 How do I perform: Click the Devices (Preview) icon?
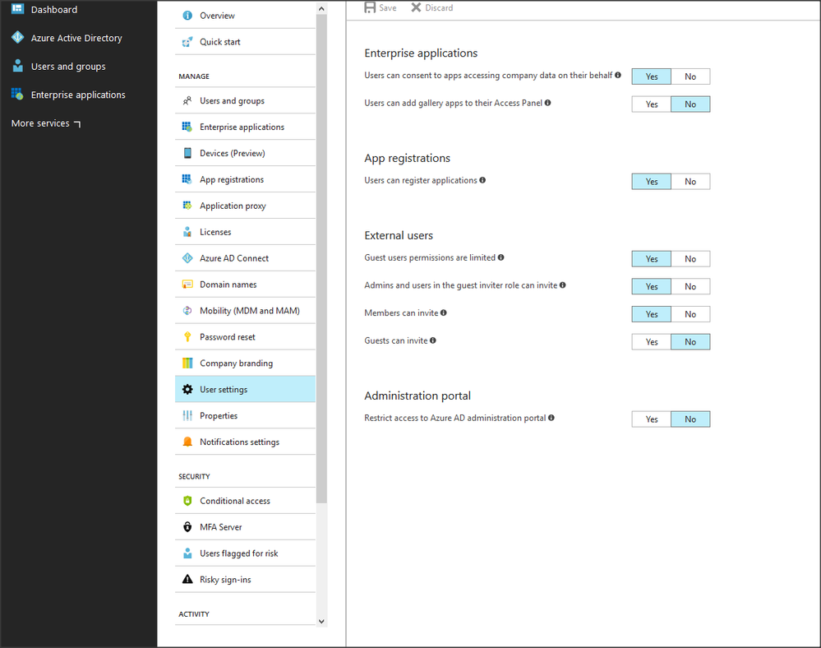pyautogui.click(x=187, y=153)
